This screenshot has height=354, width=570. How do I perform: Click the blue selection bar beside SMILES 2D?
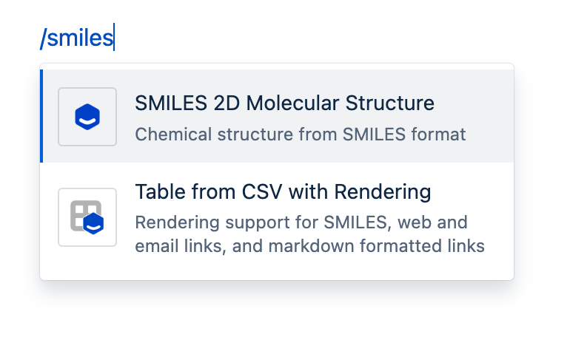coord(41,116)
